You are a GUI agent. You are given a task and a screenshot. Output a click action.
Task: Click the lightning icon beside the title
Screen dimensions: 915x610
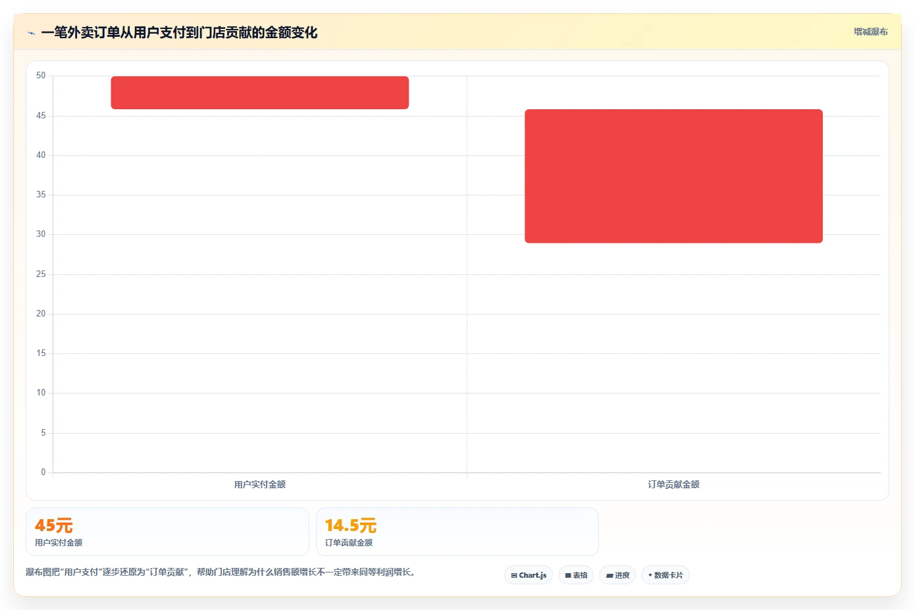(31, 33)
